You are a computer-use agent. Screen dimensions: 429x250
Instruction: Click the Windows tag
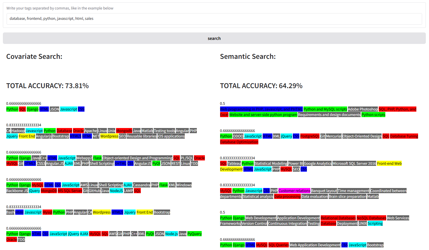(x=184, y=185)
